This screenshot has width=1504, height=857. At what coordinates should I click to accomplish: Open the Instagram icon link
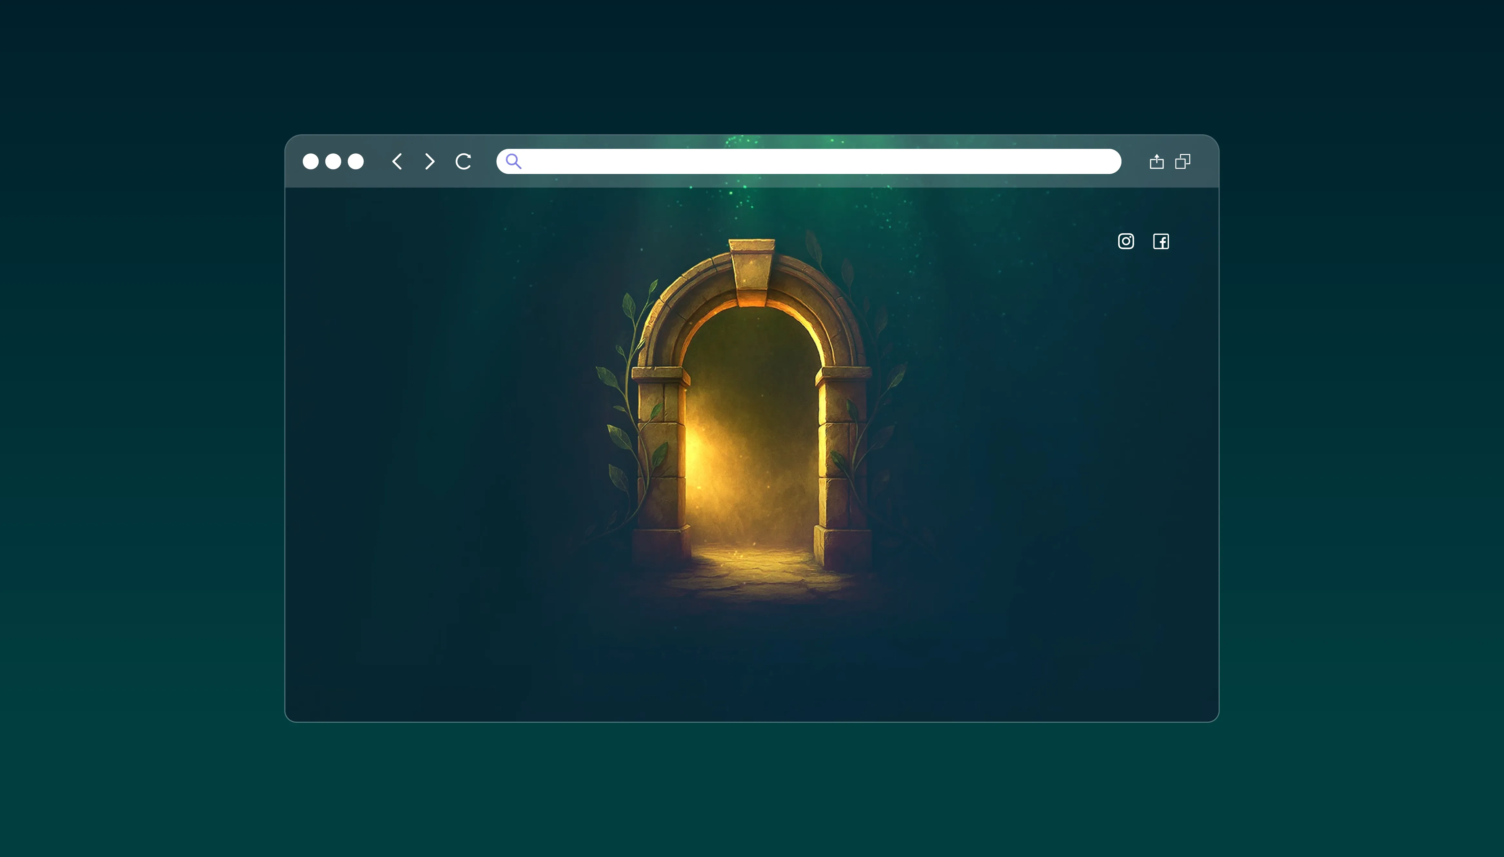pos(1126,241)
